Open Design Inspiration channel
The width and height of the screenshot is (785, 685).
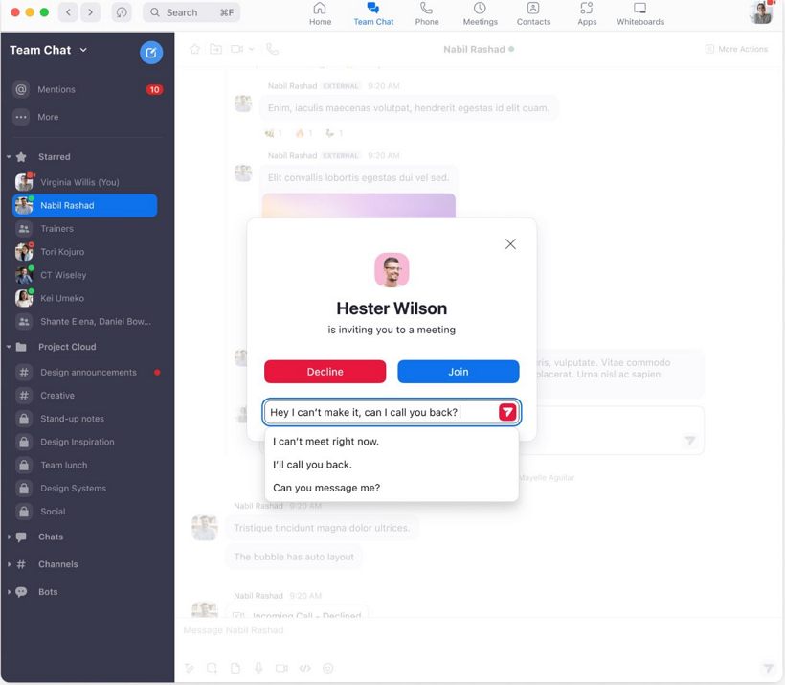(x=85, y=442)
